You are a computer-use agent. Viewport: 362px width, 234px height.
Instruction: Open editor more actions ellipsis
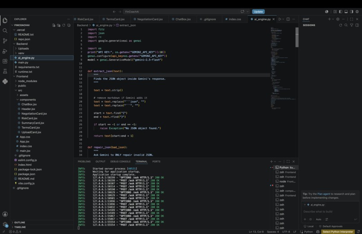[x=294, y=19]
